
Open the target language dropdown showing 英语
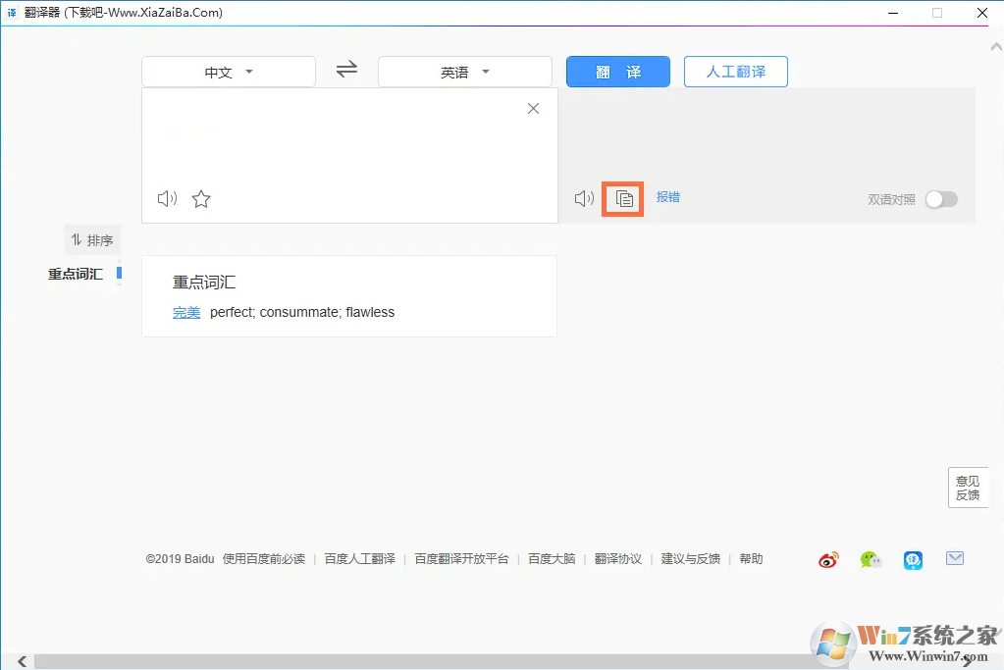point(464,71)
